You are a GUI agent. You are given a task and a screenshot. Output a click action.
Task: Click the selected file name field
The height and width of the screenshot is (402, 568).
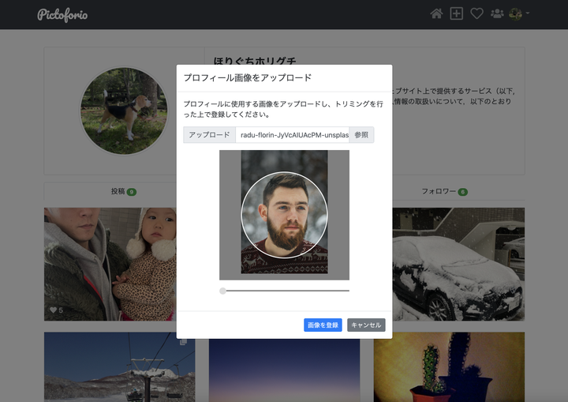pyautogui.click(x=293, y=135)
